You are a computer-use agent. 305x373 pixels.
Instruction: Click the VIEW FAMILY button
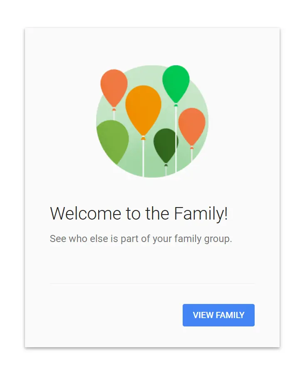coord(218,315)
